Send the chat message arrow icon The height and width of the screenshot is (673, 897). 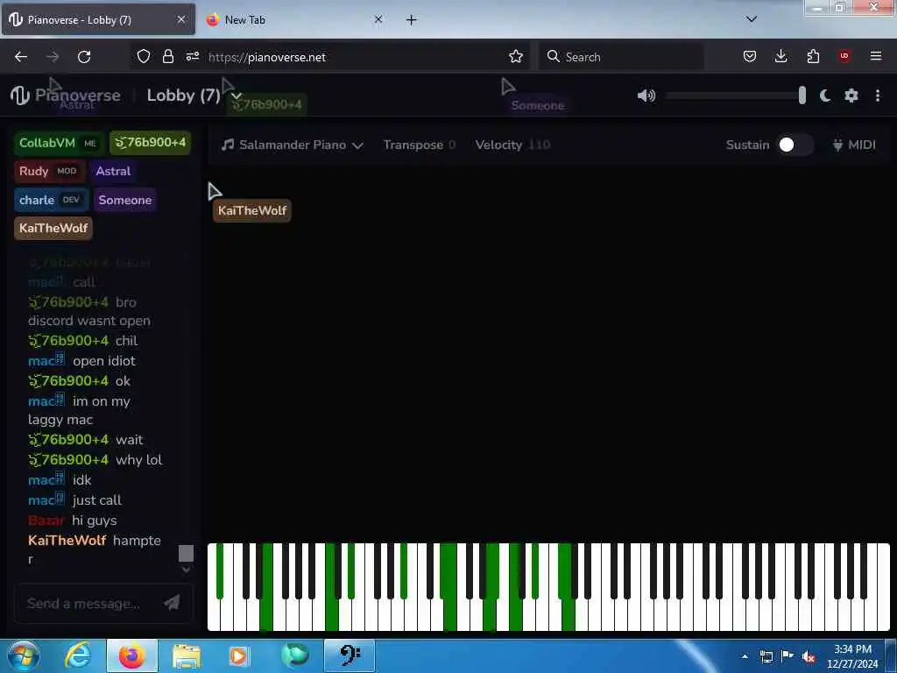tap(172, 603)
